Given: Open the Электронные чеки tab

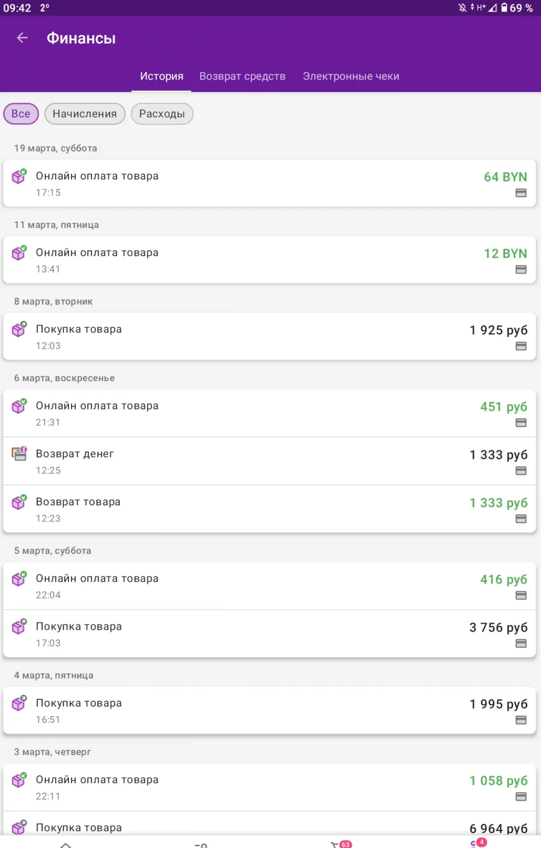Looking at the screenshot, I should click(x=351, y=76).
